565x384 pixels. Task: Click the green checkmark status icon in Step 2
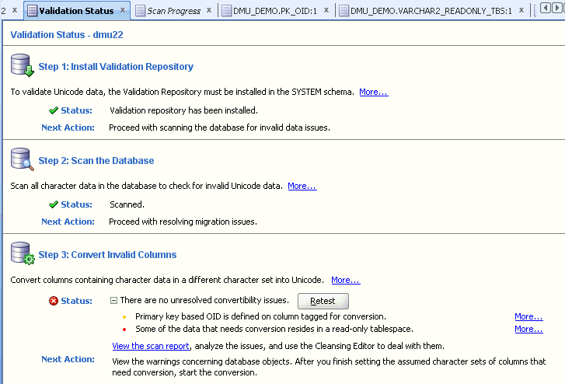click(x=54, y=204)
